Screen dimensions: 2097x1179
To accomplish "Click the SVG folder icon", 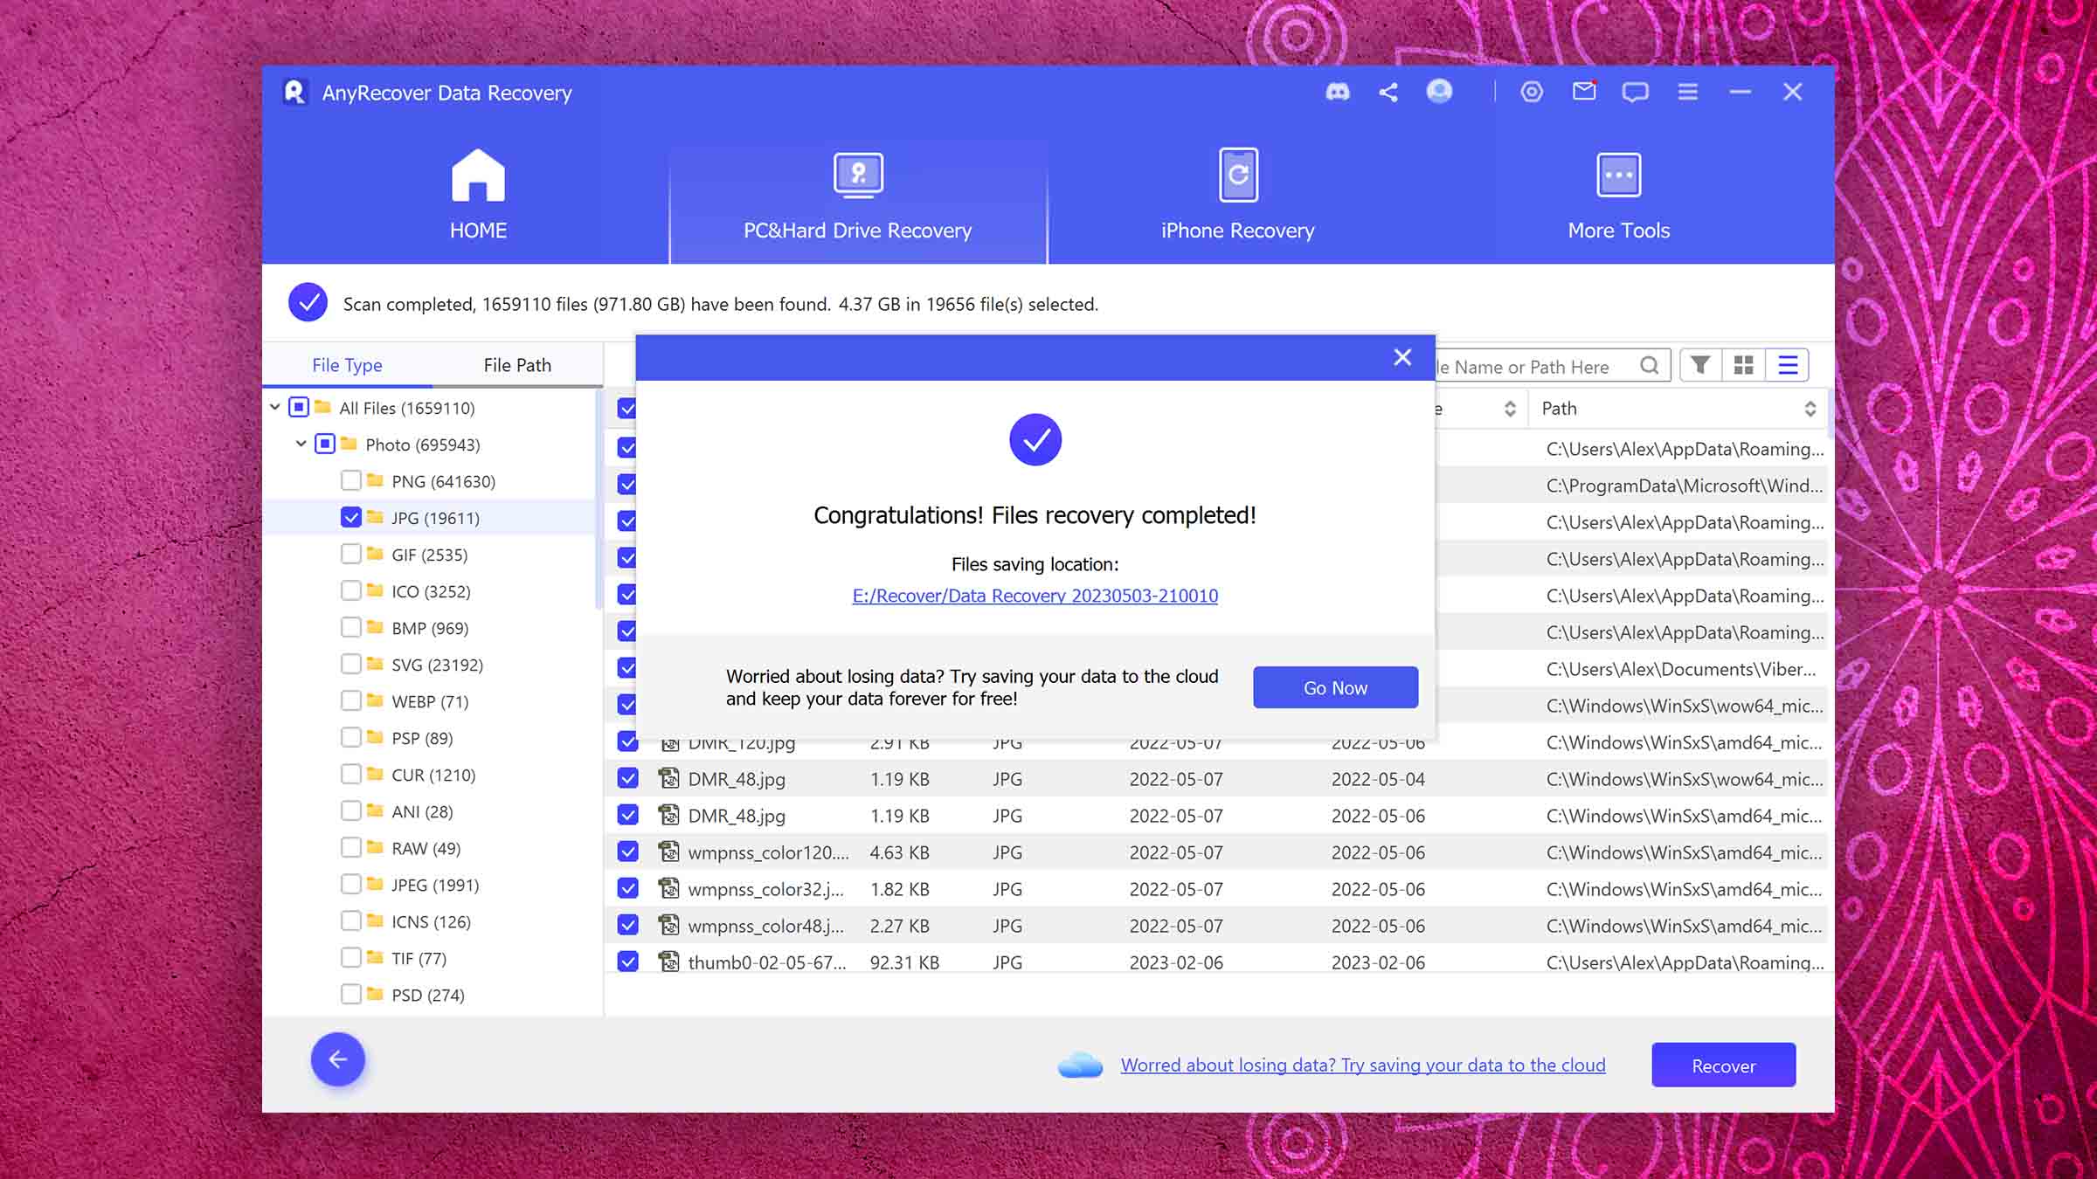I will pos(376,664).
